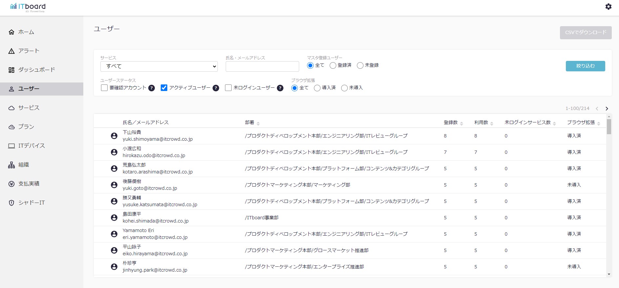Focus the 氏名・メールアドレス input field

point(262,66)
